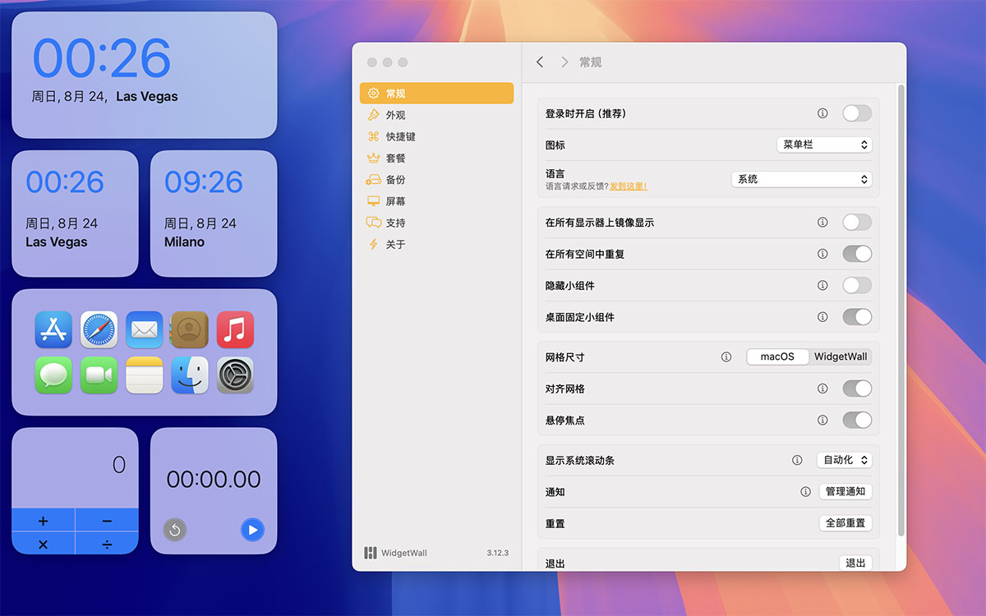This screenshot has width=986, height=616.
Task: Disable the 对齐网格 switch
Action: (857, 388)
